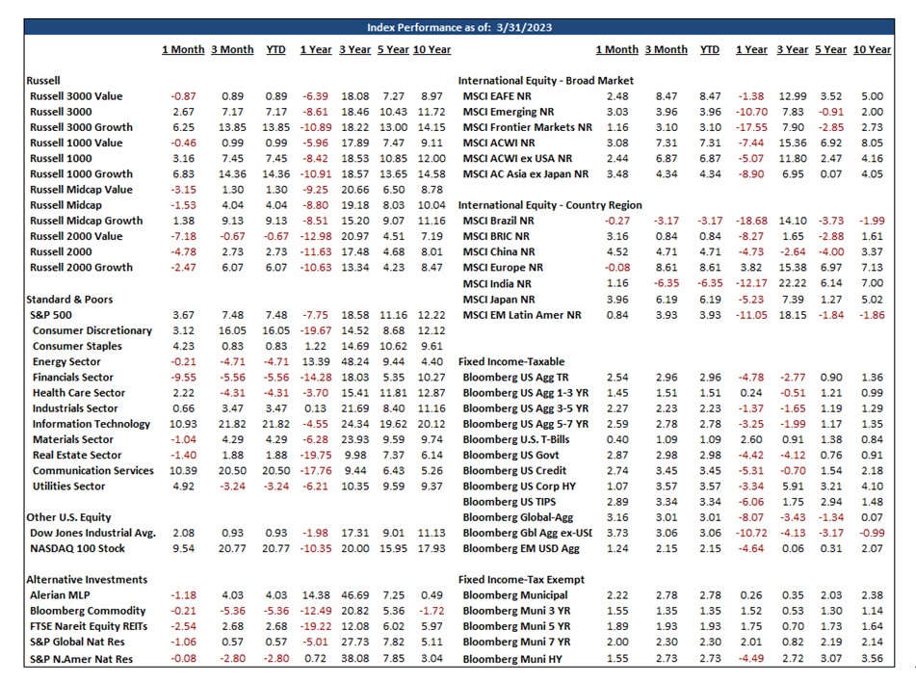
Task: Select the 'Information Technology' row label
Action: (x=92, y=424)
